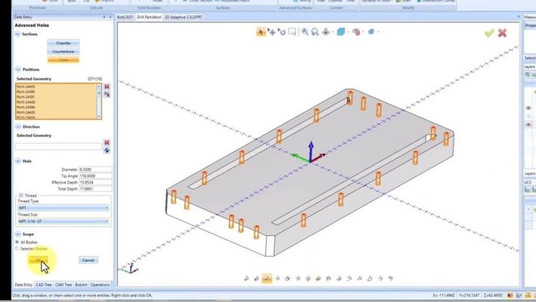Click the green checkmark to accept
The height and width of the screenshot is (302, 536).
click(489, 33)
